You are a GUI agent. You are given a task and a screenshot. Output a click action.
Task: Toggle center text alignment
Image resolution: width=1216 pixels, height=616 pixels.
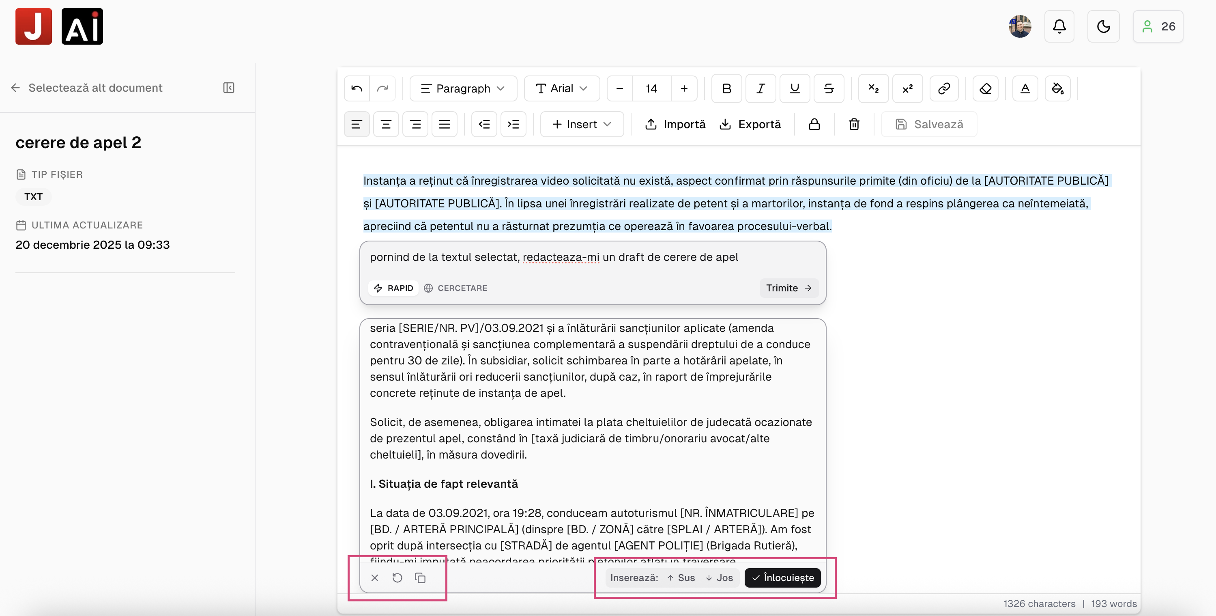[x=386, y=124]
